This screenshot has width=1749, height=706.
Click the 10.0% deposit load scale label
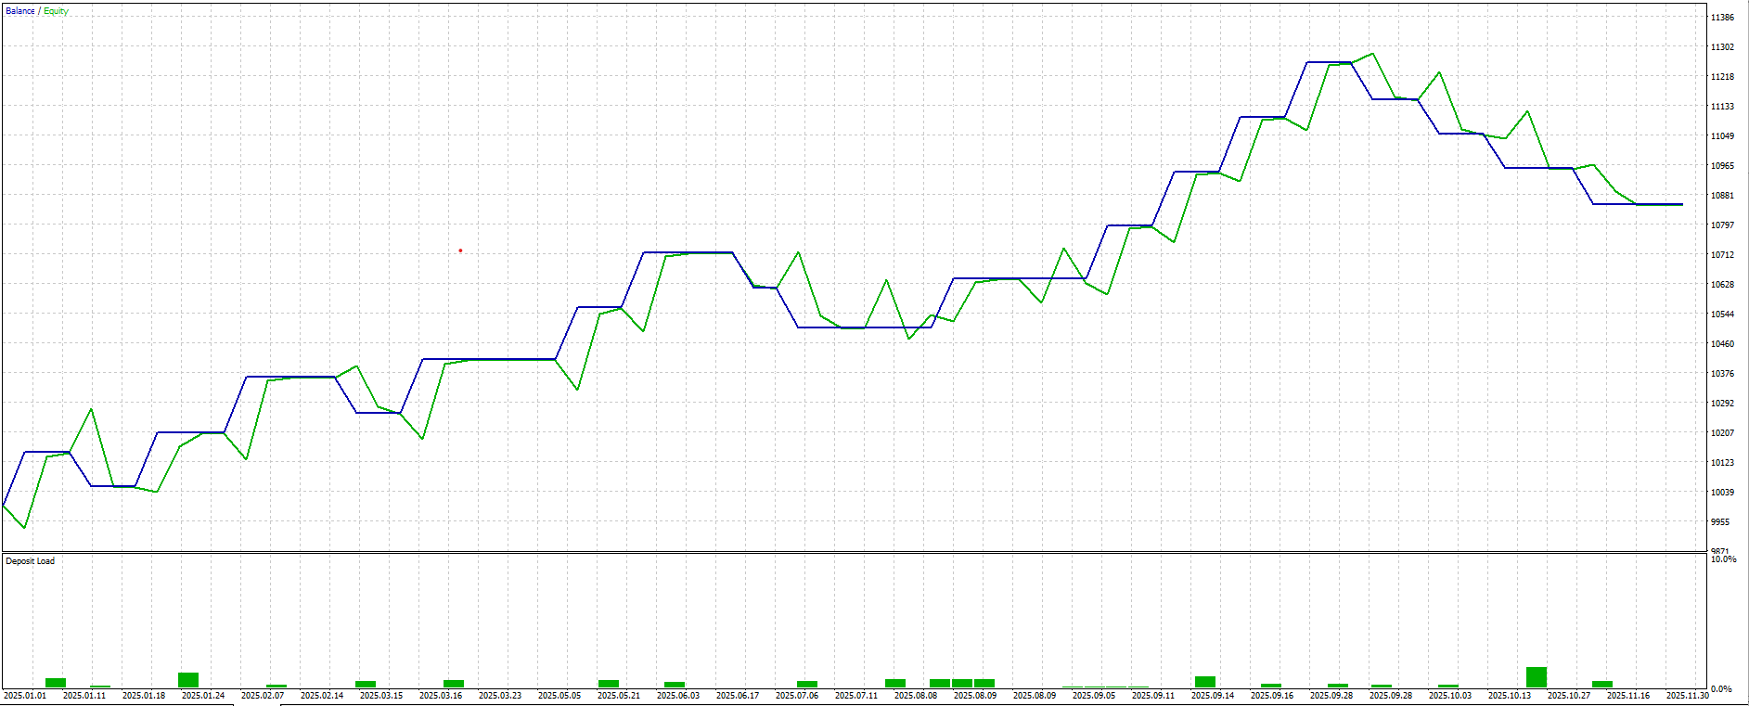pyautogui.click(x=1723, y=560)
